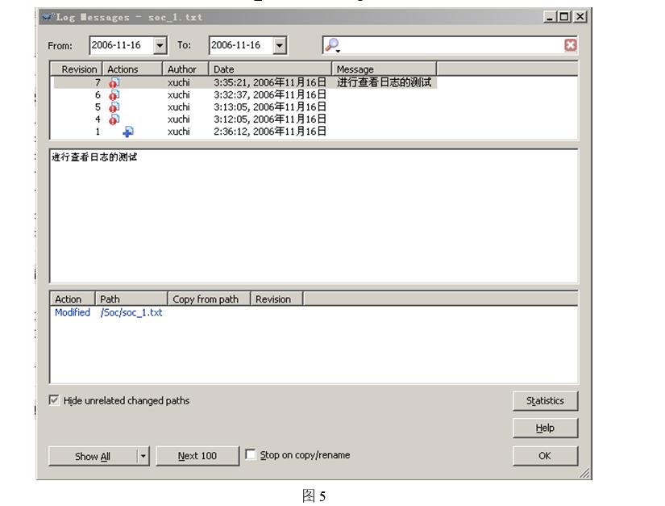Click the Next 100 button
This screenshot has width=665, height=506.
(x=197, y=456)
